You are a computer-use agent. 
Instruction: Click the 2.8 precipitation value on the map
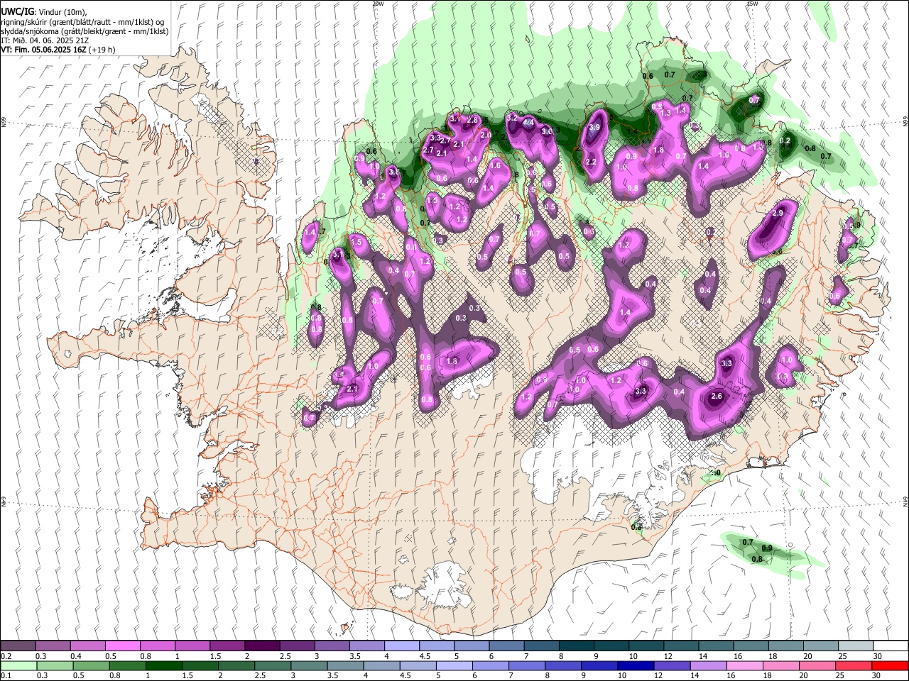pos(472,120)
